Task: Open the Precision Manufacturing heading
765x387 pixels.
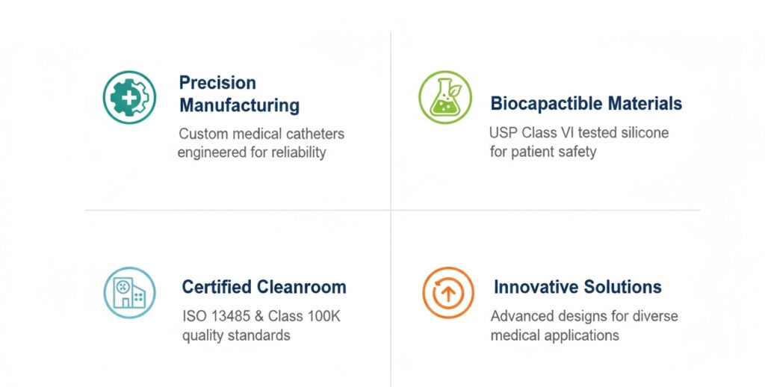Action: coord(239,93)
